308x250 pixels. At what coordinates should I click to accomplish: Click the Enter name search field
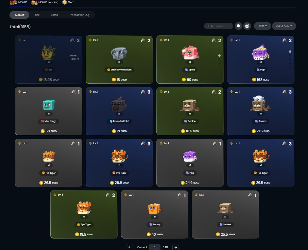click(219, 26)
